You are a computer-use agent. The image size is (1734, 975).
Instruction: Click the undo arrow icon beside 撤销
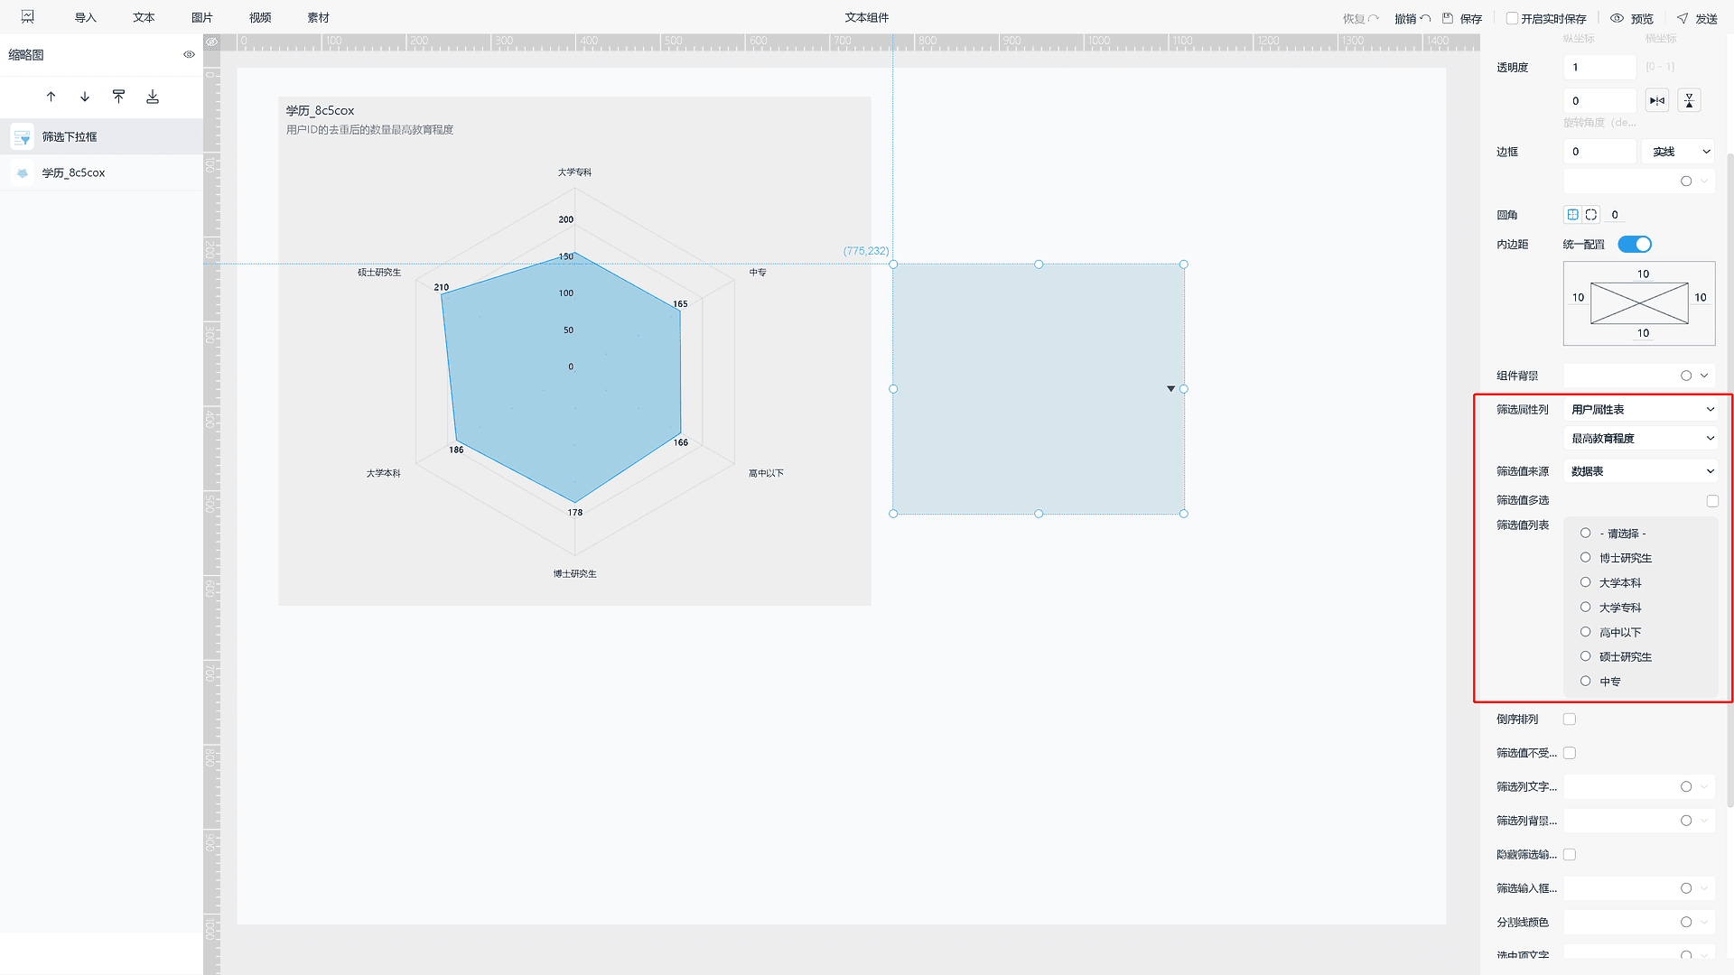(1425, 18)
